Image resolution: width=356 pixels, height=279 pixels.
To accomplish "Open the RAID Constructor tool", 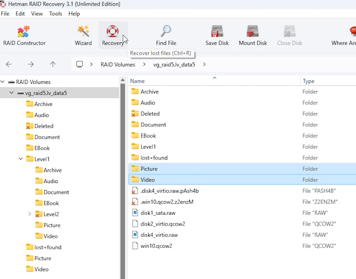I will [24, 35].
